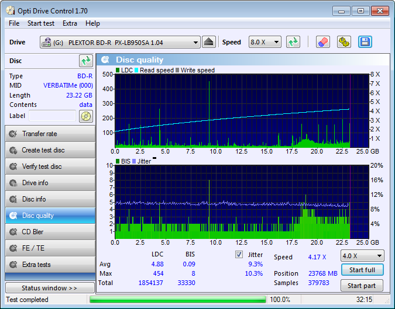This screenshot has width=395, height=309.
Task: Open the options gear icon
Action: tap(344, 42)
